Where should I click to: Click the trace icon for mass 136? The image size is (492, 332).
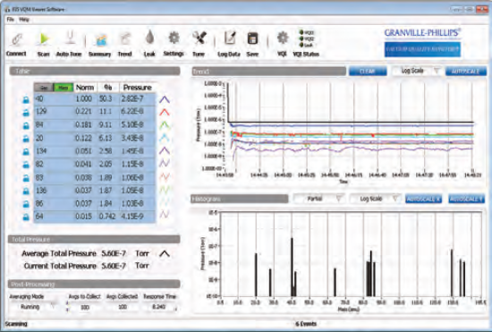coord(165,190)
